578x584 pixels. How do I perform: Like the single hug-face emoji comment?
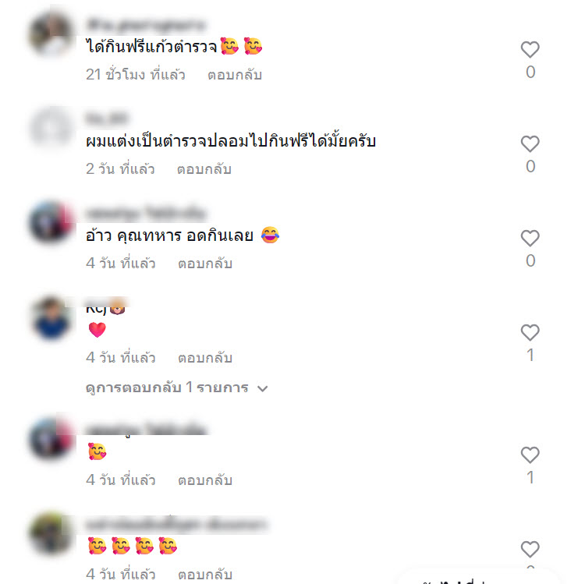tap(530, 455)
